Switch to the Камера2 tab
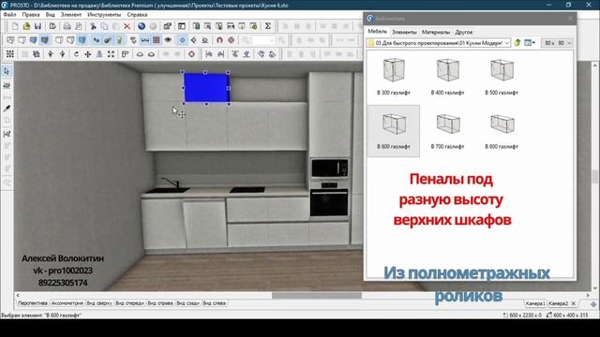Screen dimensions: 600x337 pos(559,303)
